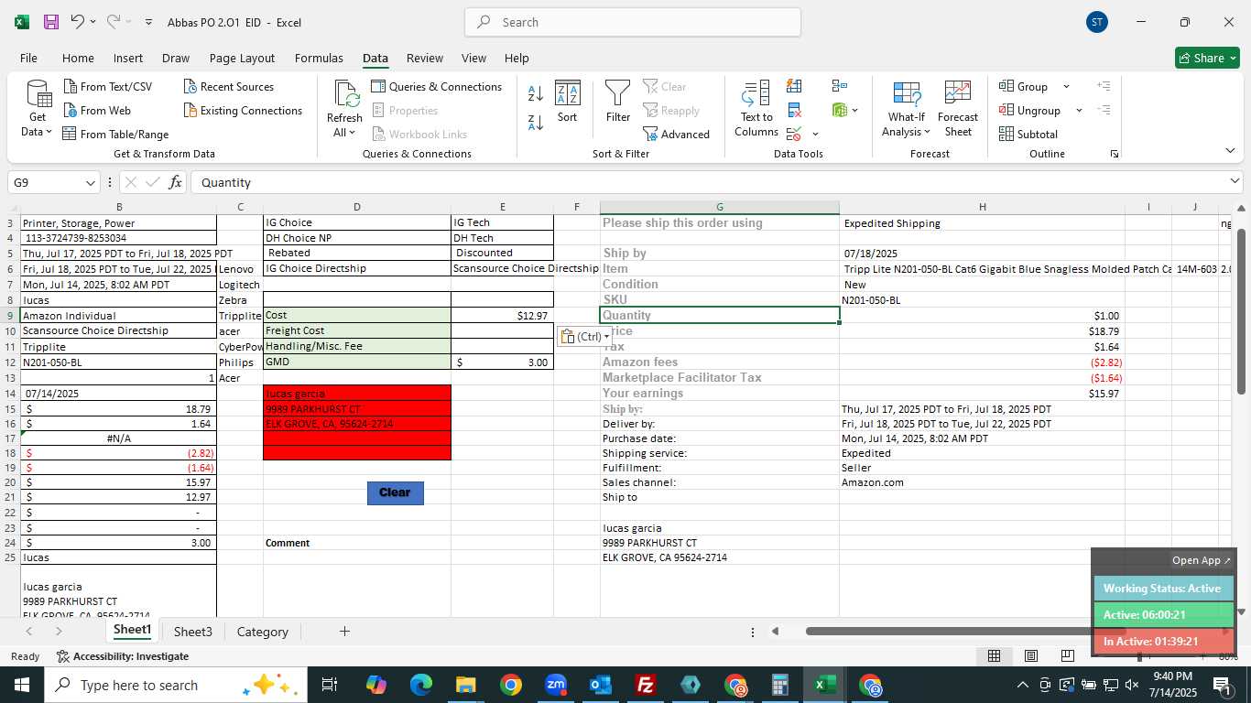This screenshot has height=703, width=1251.
Task: Go to the Review tab
Action: click(424, 58)
